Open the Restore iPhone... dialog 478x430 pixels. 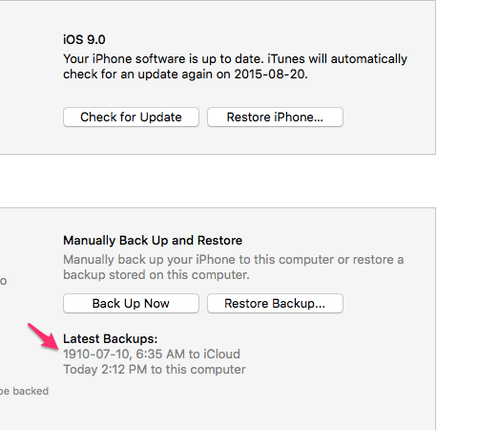[x=275, y=118]
